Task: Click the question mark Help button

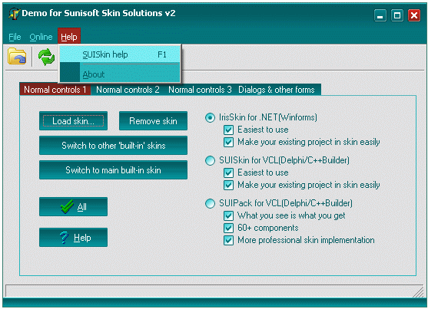Action: (x=73, y=238)
